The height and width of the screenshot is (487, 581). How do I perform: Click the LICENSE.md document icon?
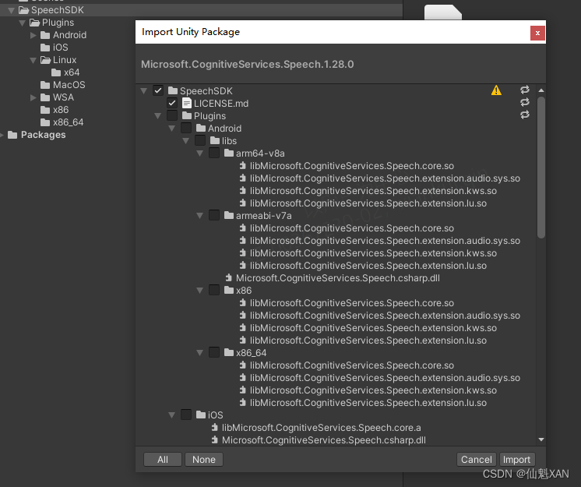click(x=187, y=103)
